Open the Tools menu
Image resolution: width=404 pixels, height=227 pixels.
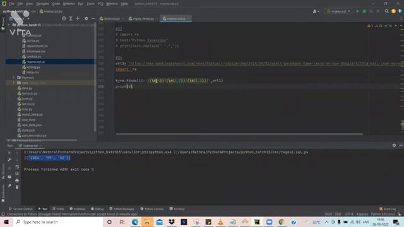(90, 4)
